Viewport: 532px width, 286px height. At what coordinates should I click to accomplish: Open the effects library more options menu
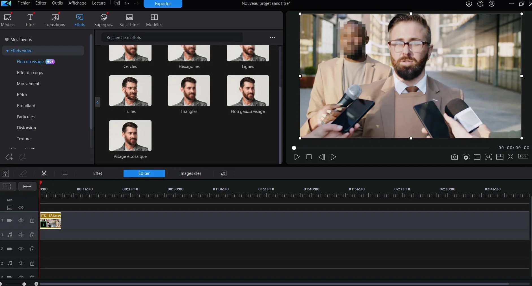pos(272,37)
